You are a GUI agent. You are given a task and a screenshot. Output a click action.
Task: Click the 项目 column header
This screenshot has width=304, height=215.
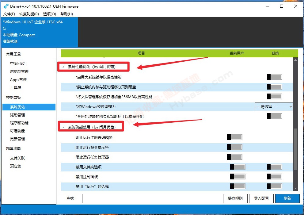click(141, 53)
